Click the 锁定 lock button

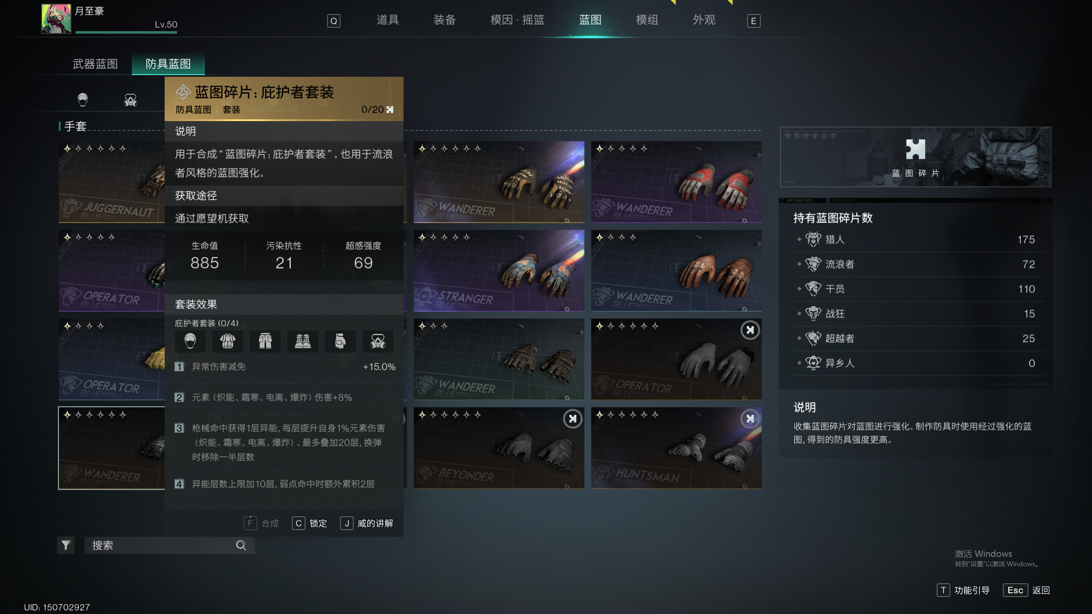pos(310,523)
